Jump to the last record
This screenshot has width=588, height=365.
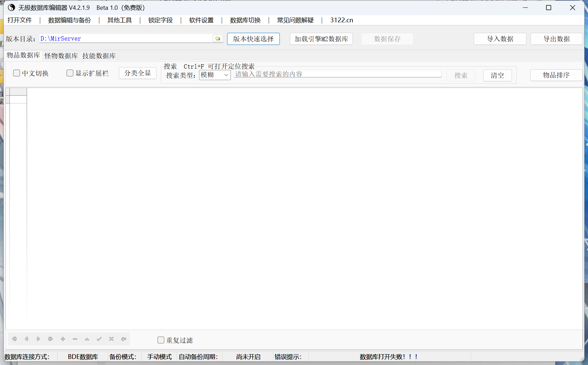(51, 339)
